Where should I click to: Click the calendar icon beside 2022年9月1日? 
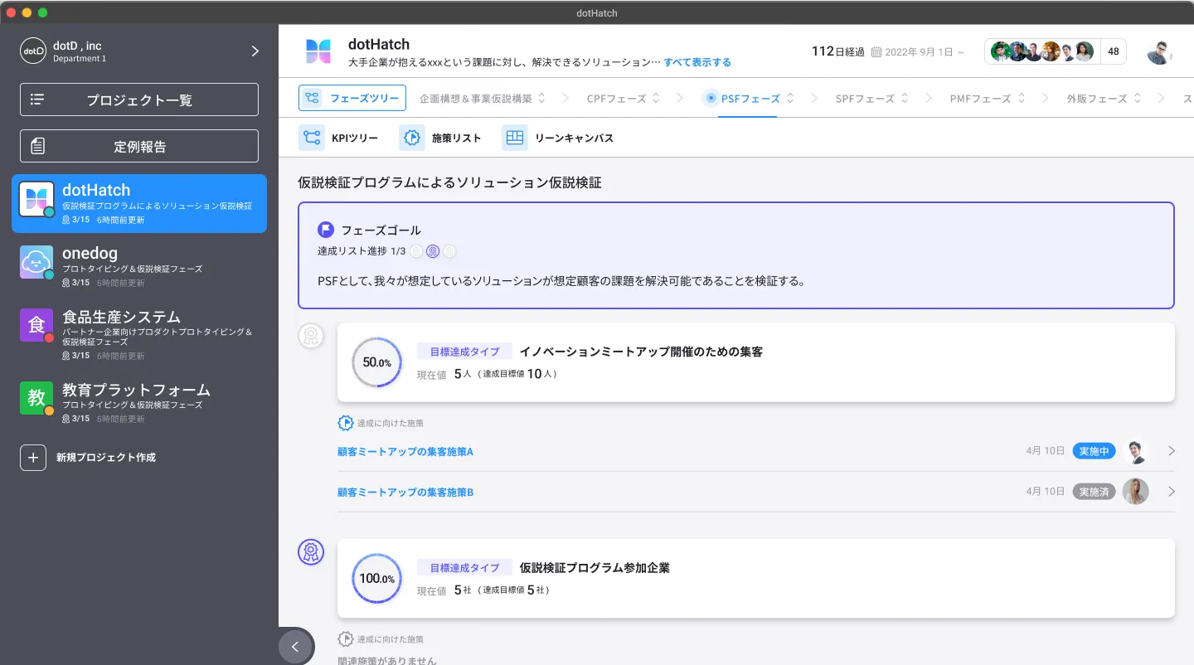[x=876, y=51]
